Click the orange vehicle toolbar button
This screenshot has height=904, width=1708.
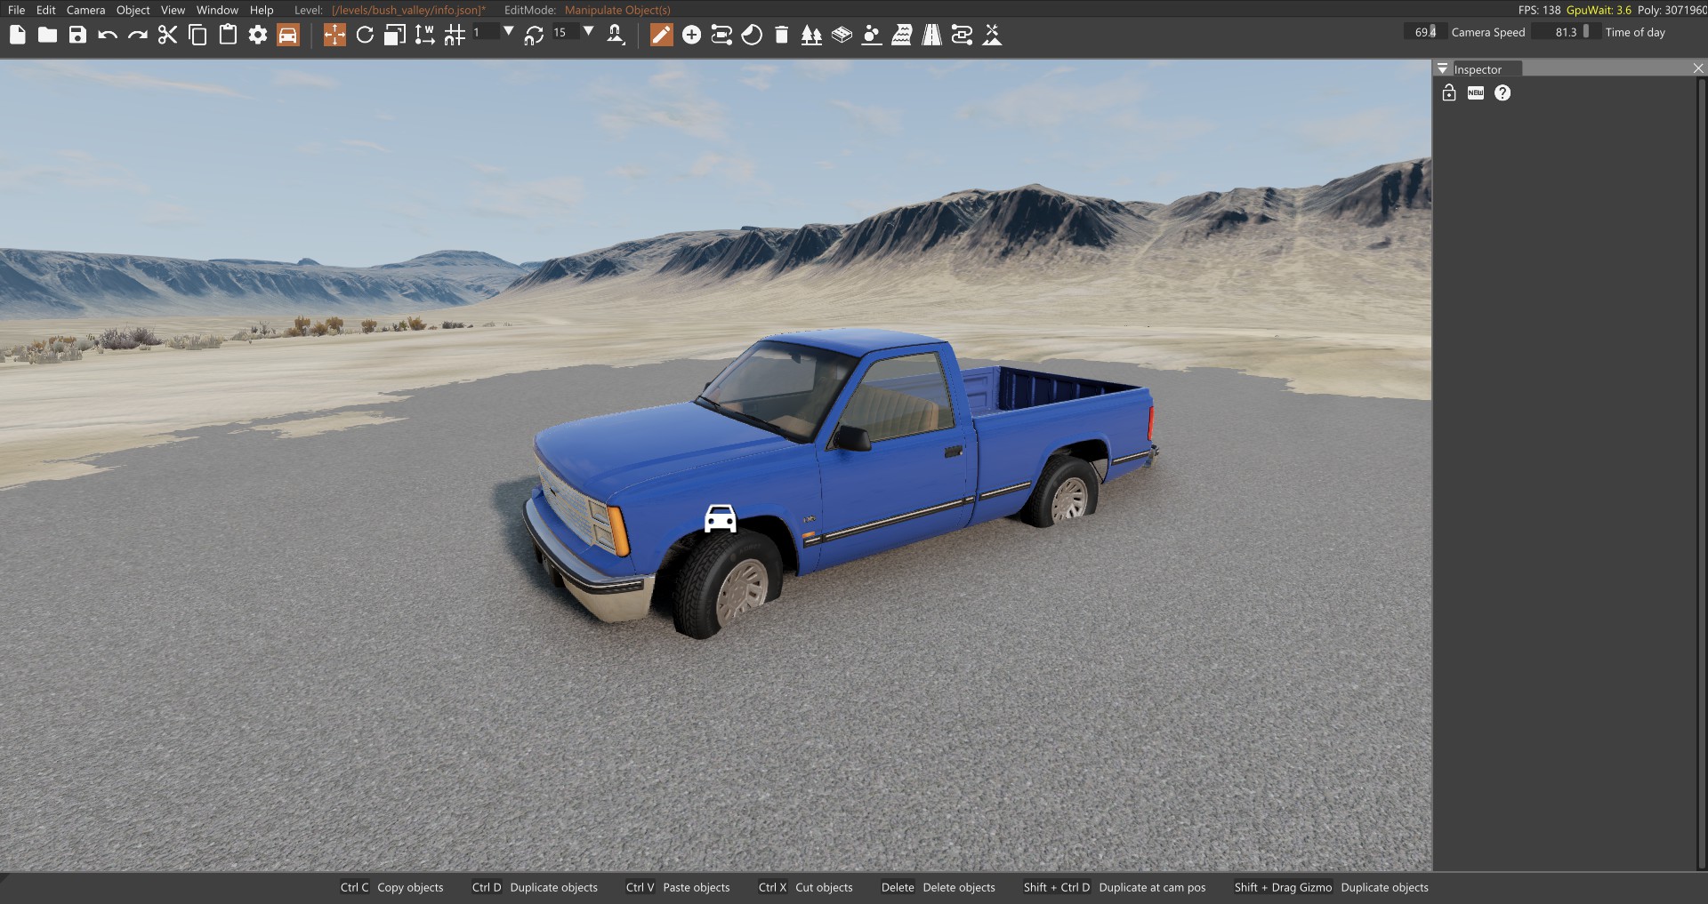(288, 35)
